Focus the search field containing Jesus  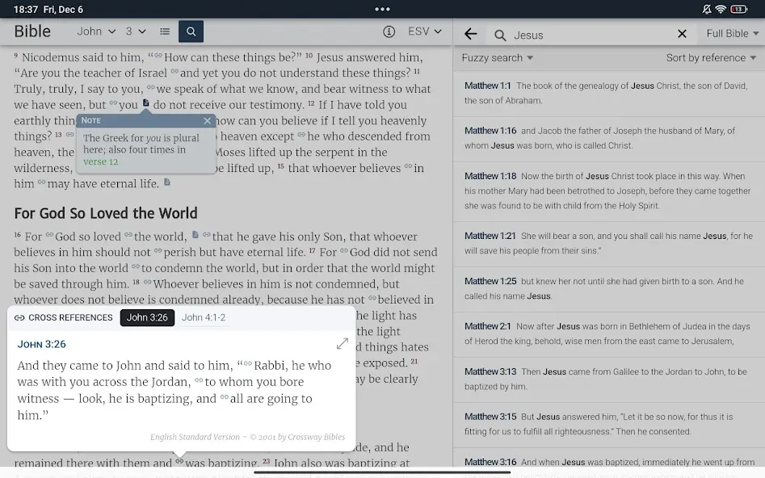click(x=591, y=35)
